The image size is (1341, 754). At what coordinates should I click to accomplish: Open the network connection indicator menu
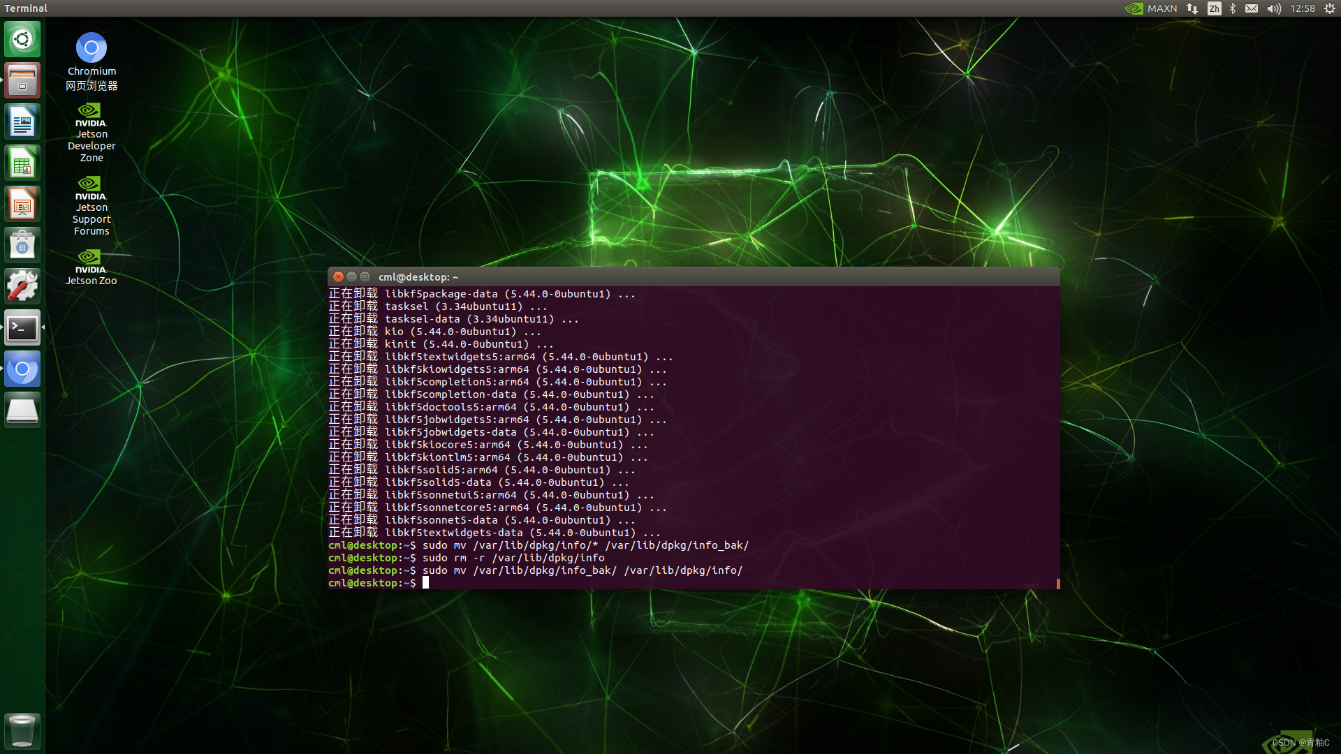point(1192,8)
